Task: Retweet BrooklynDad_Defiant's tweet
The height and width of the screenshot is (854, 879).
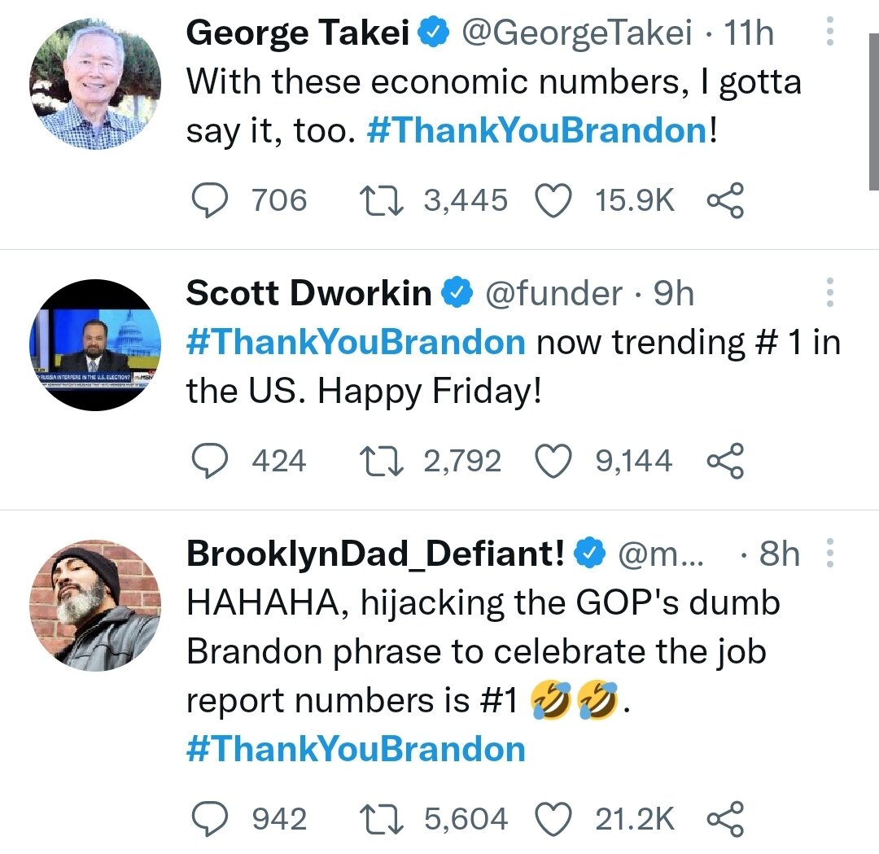Action: tap(380, 819)
